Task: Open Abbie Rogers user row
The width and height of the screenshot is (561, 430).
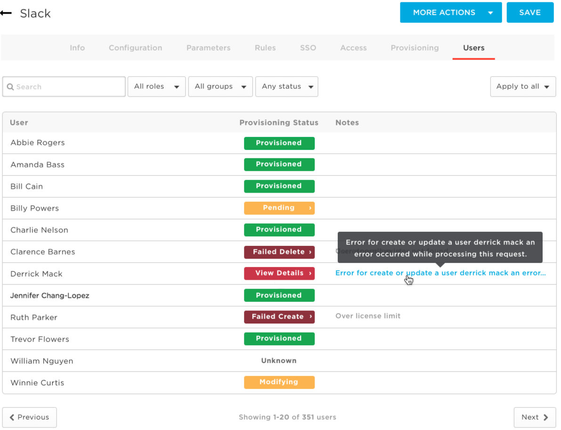Action: pyautogui.click(x=279, y=143)
